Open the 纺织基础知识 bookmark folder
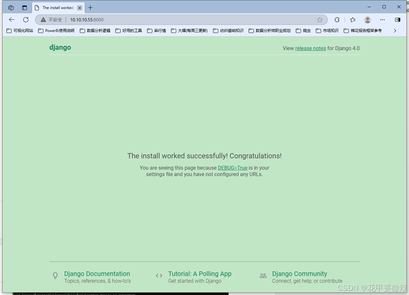The image size is (409, 295). 228,31
